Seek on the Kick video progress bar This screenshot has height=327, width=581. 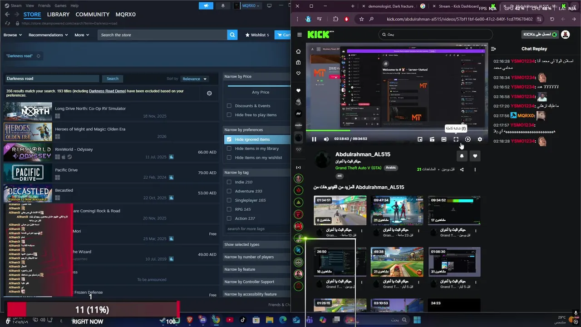point(396,131)
